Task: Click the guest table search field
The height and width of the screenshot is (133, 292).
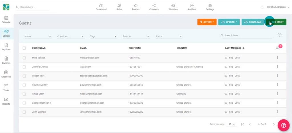Action: tap(245, 36)
